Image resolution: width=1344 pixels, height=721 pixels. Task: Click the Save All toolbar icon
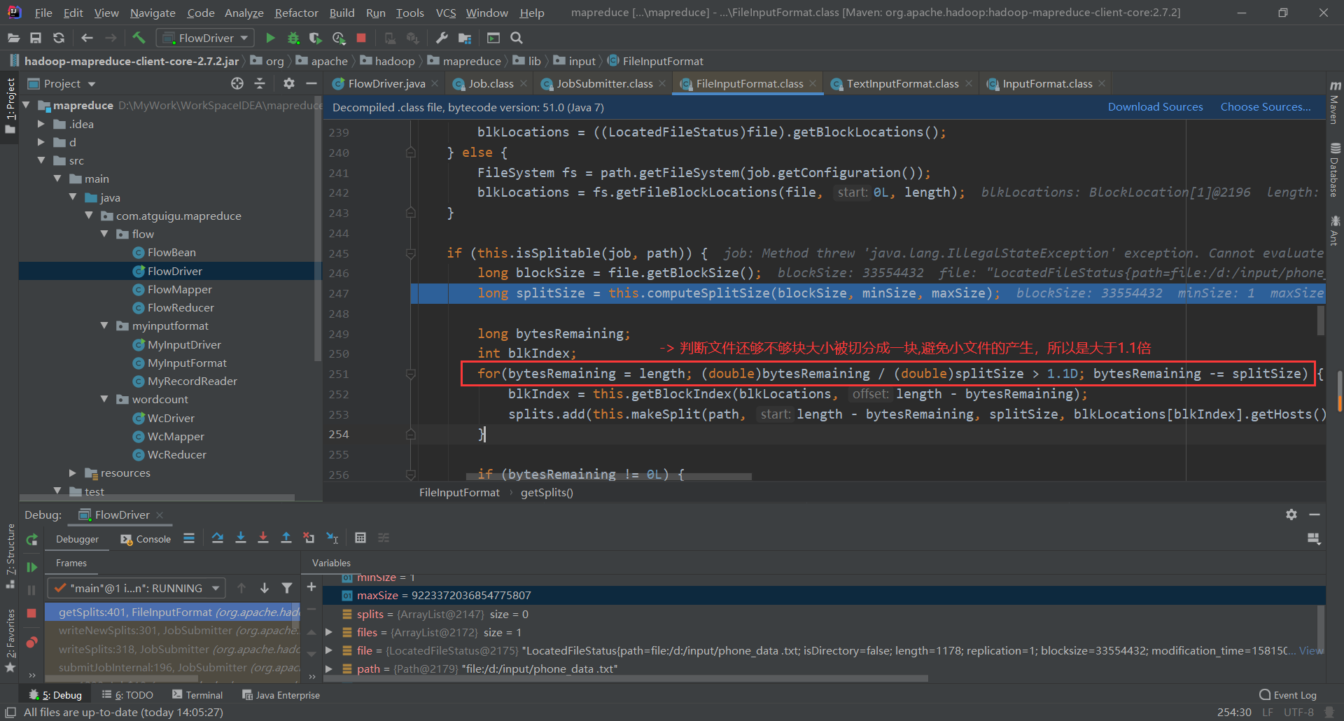click(36, 38)
